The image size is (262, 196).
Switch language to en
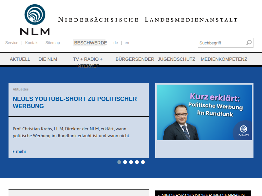(127, 43)
